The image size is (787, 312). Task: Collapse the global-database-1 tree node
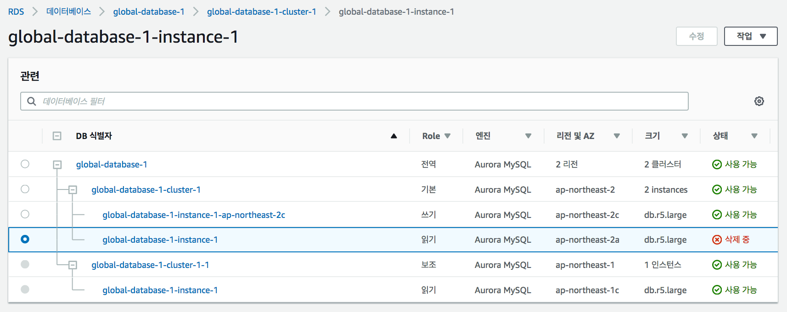click(57, 165)
